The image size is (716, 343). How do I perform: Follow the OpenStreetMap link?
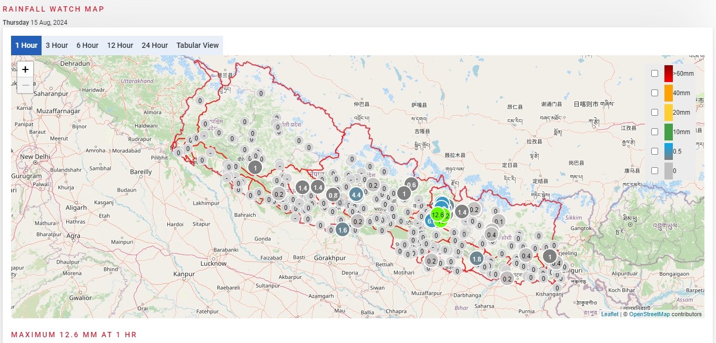(649, 314)
